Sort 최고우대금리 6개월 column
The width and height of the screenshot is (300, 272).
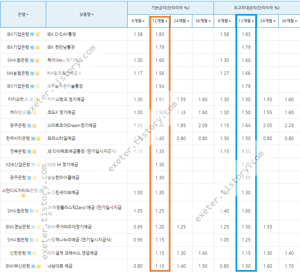[x=225, y=21]
